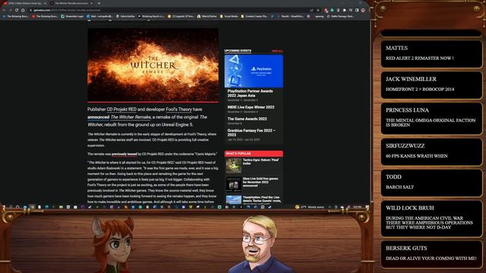This screenshot has width=486, height=273.
Task: Open the taskbar weather Mostly sunny widget
Action: coord(310,207)
